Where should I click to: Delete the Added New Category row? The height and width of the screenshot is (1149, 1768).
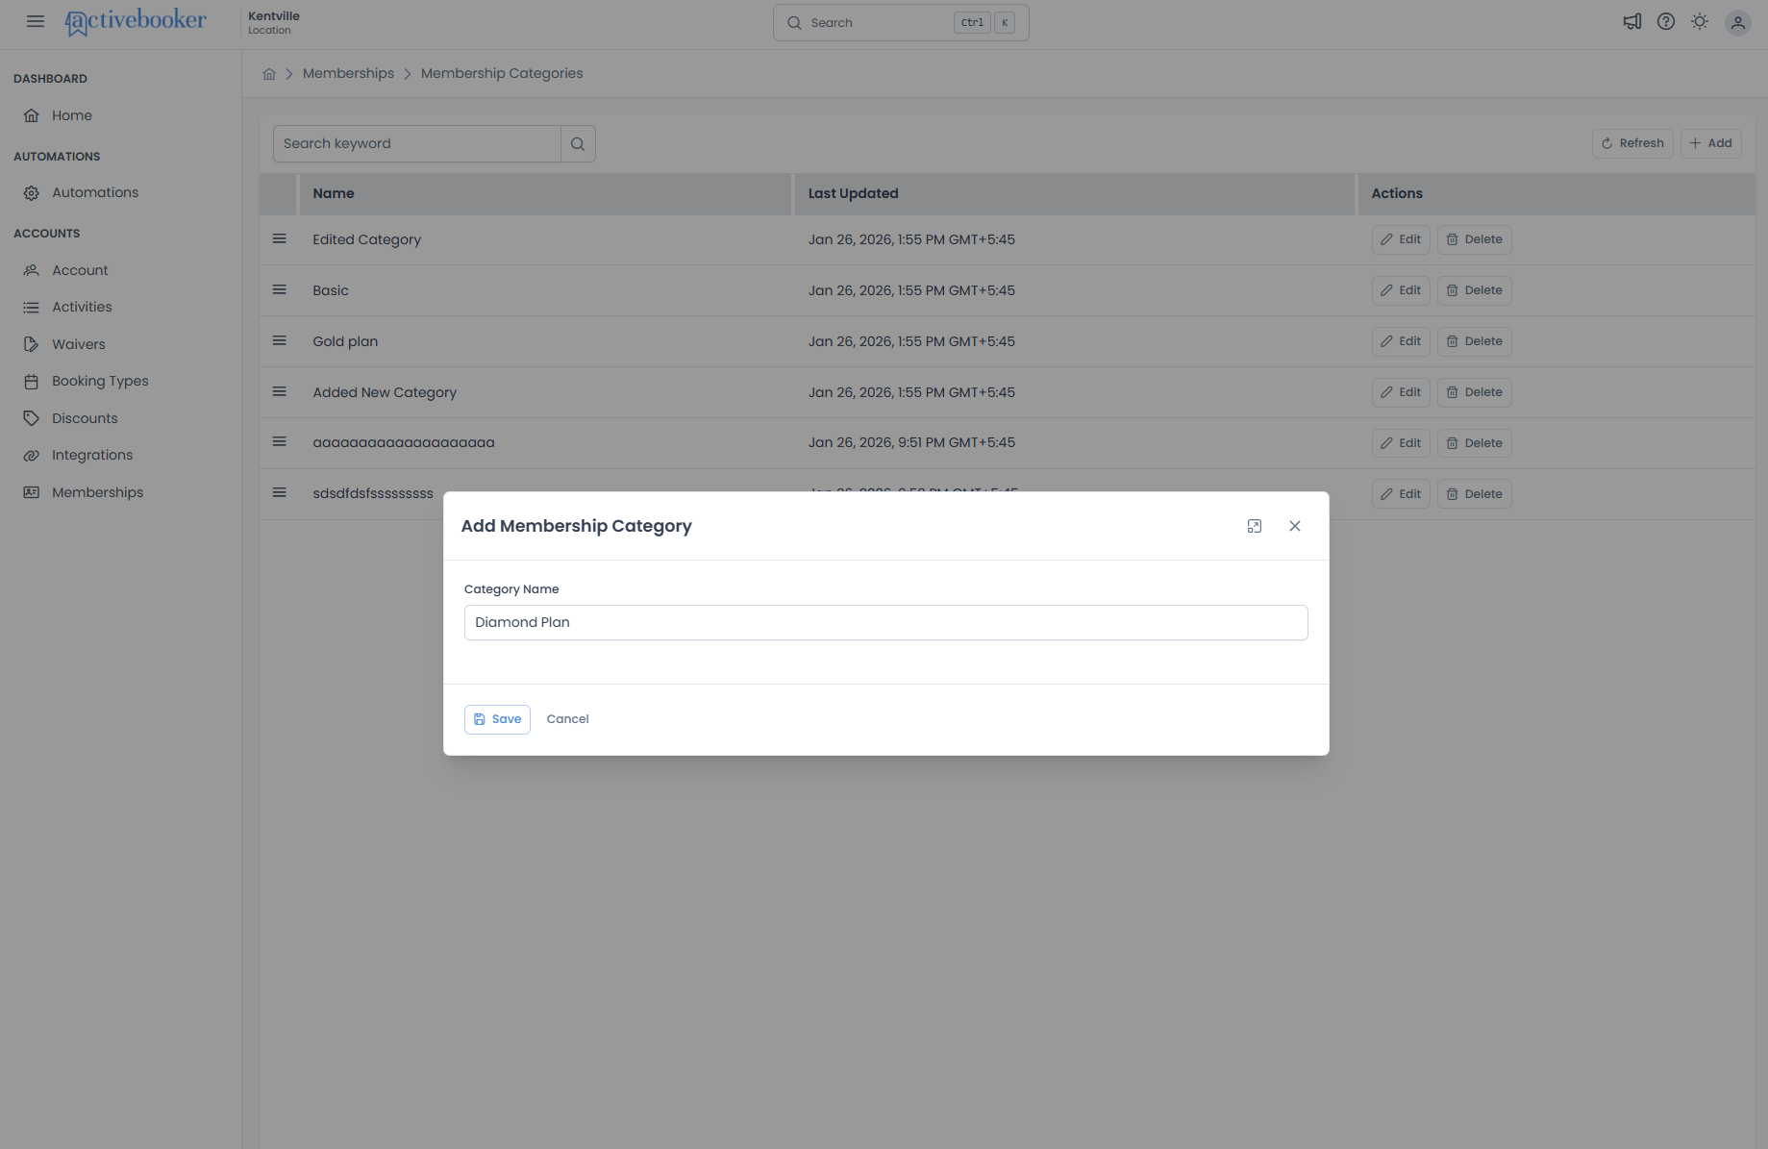tap(1474, 392)
